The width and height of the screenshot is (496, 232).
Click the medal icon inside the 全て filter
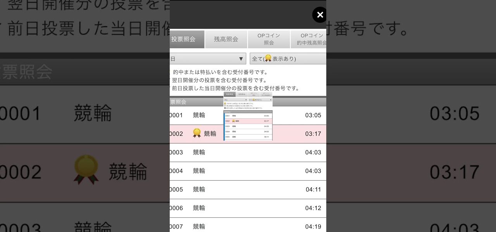(267, 59)
